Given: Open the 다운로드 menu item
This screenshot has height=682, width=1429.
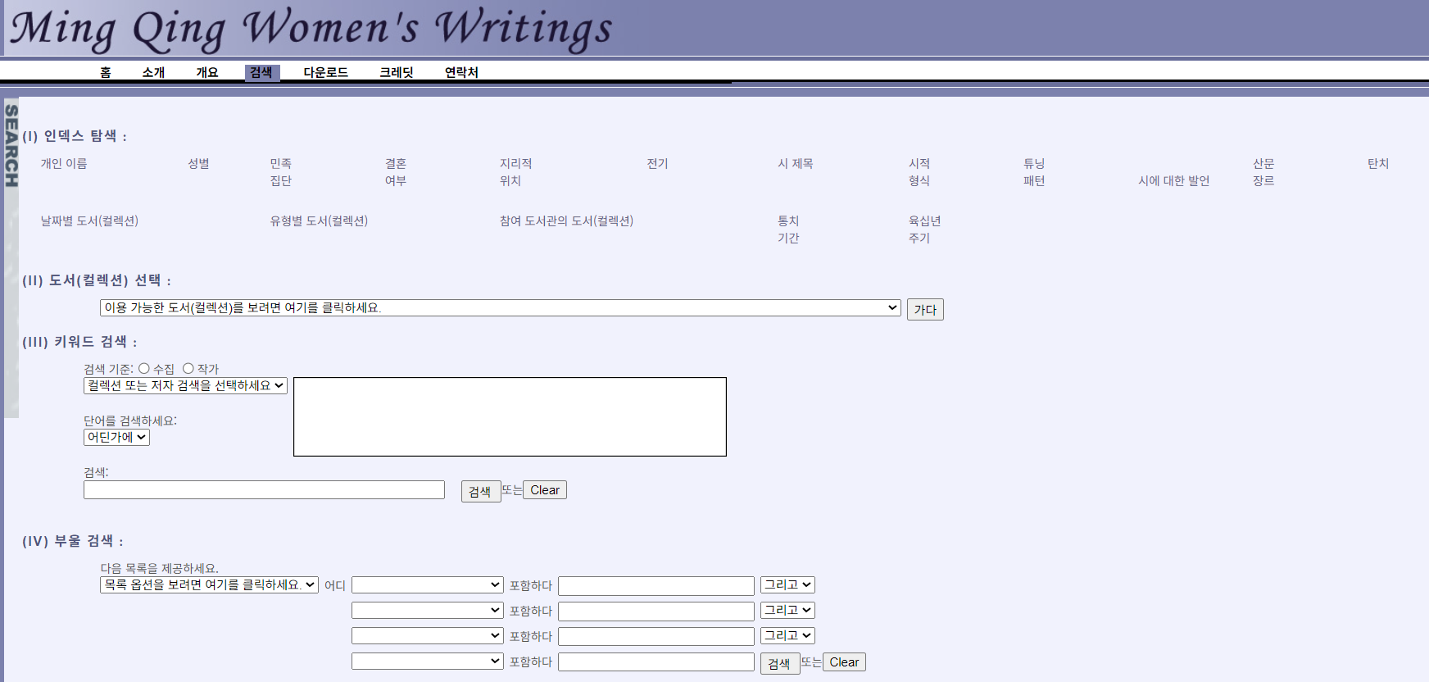Looking at the screenshot, I should point(325,72).
